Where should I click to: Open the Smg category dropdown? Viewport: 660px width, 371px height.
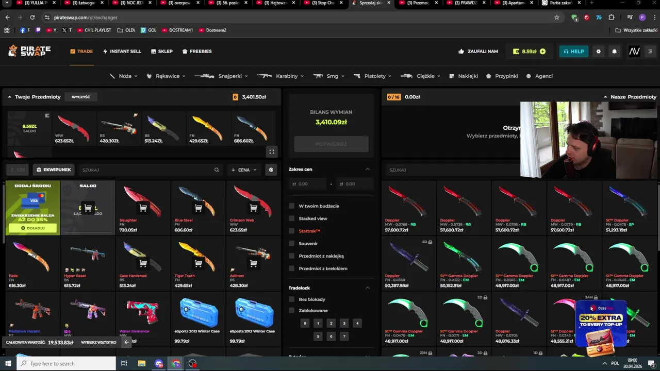pyautogui.click(x=329, y=76)
